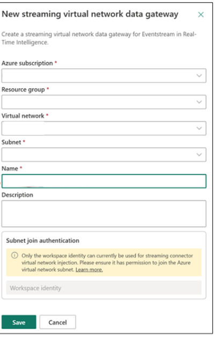Image resolution: width=220 pixels, height=337 pixels.
Task: Expand the Azure subscription chevron arrow
Action: click(199, 76)
